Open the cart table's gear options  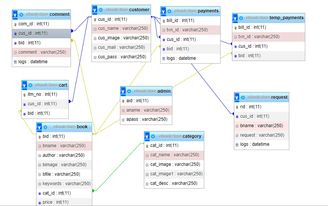pos(30,85)
